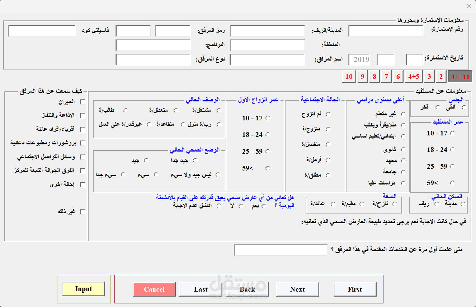The height and width of the screenshot is (307, 476).
Task: Open the 1 + 11 page tab
Action: [460, 77]
